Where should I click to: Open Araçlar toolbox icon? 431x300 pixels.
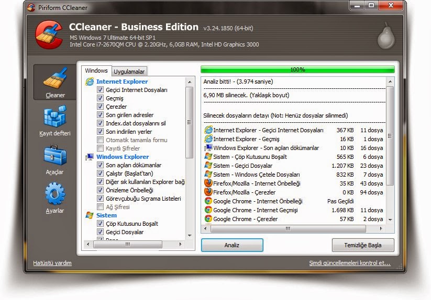coord(55,155)
